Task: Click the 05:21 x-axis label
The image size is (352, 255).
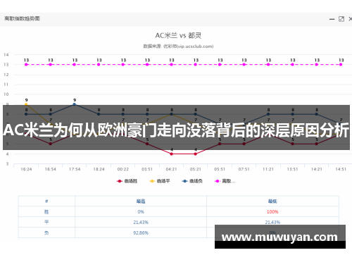Action: click(196, 169)
